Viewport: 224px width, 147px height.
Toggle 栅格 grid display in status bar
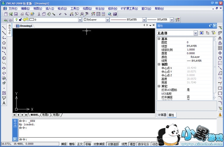(x=72, y=144)
